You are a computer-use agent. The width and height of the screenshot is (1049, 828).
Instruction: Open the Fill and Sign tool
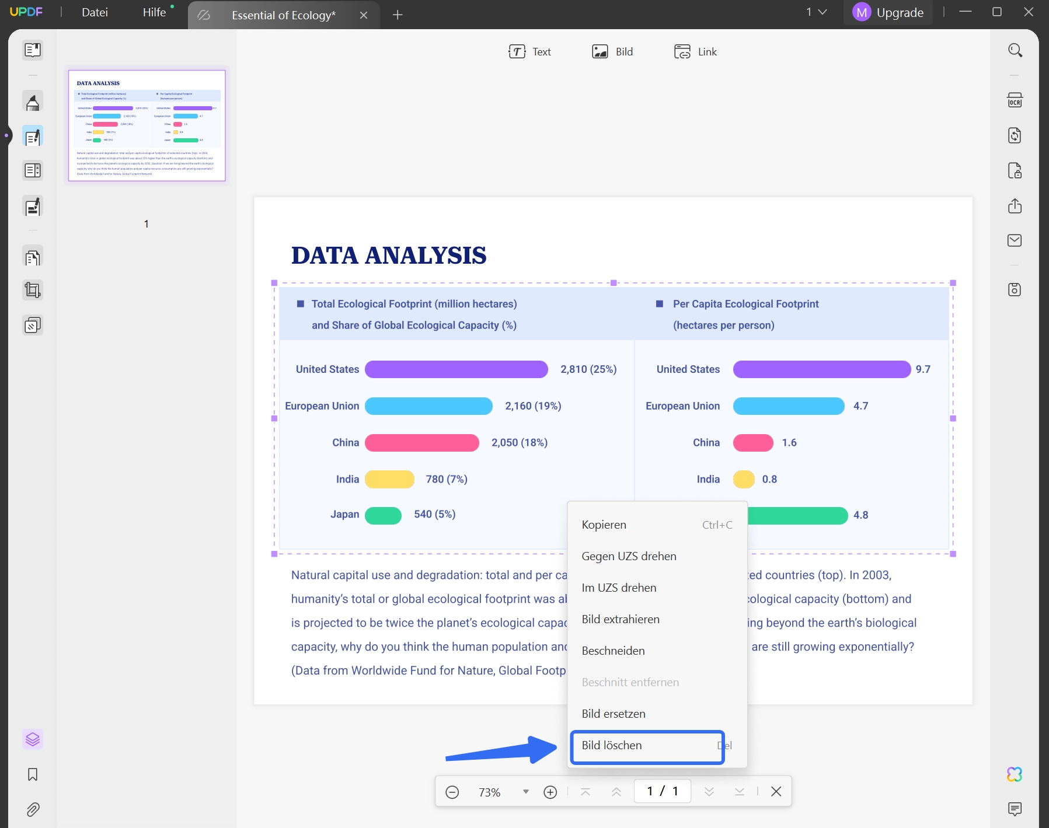tap(33, 206)
